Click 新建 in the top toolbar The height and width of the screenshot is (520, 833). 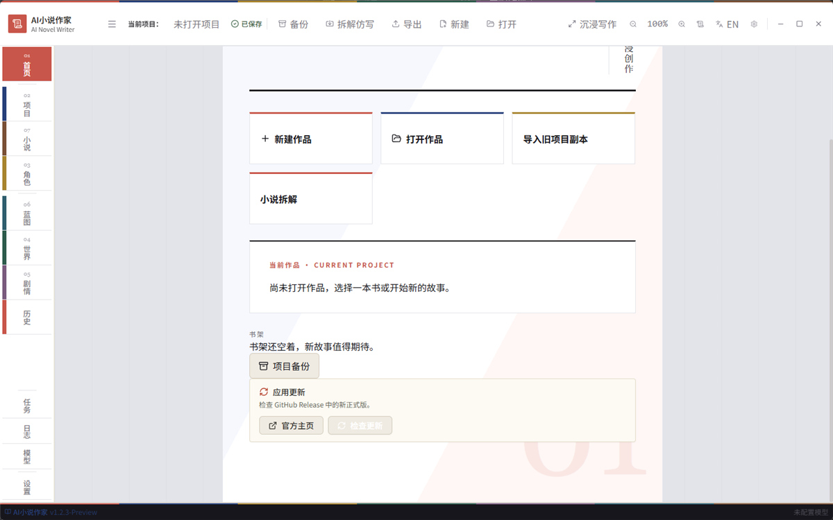454,24
